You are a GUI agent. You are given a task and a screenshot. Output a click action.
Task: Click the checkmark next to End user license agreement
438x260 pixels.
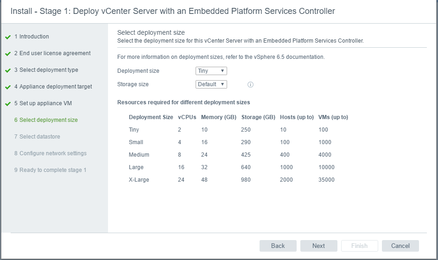8,54
